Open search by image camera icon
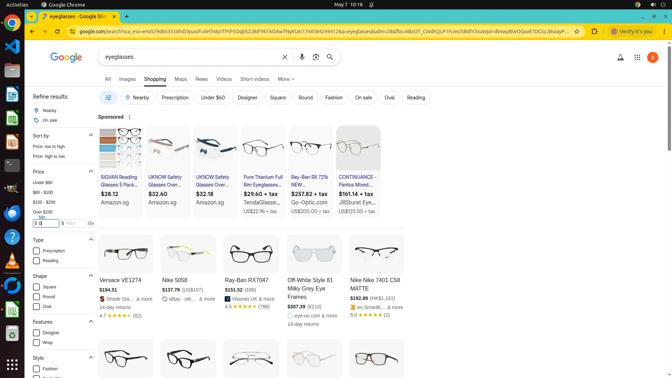This screenshot has height=378, width=672. [316, 57]
